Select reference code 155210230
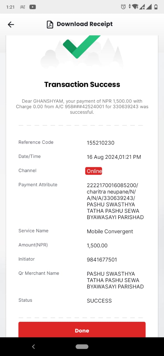 (101, 143)
